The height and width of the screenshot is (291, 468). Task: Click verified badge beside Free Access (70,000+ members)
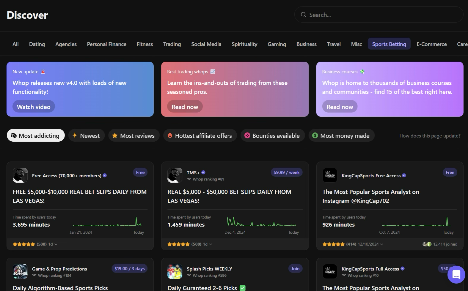click(x=105, y=175)
